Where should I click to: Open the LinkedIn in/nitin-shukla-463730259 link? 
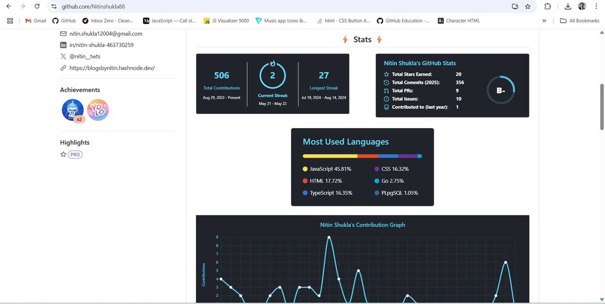tap(101, 45)
